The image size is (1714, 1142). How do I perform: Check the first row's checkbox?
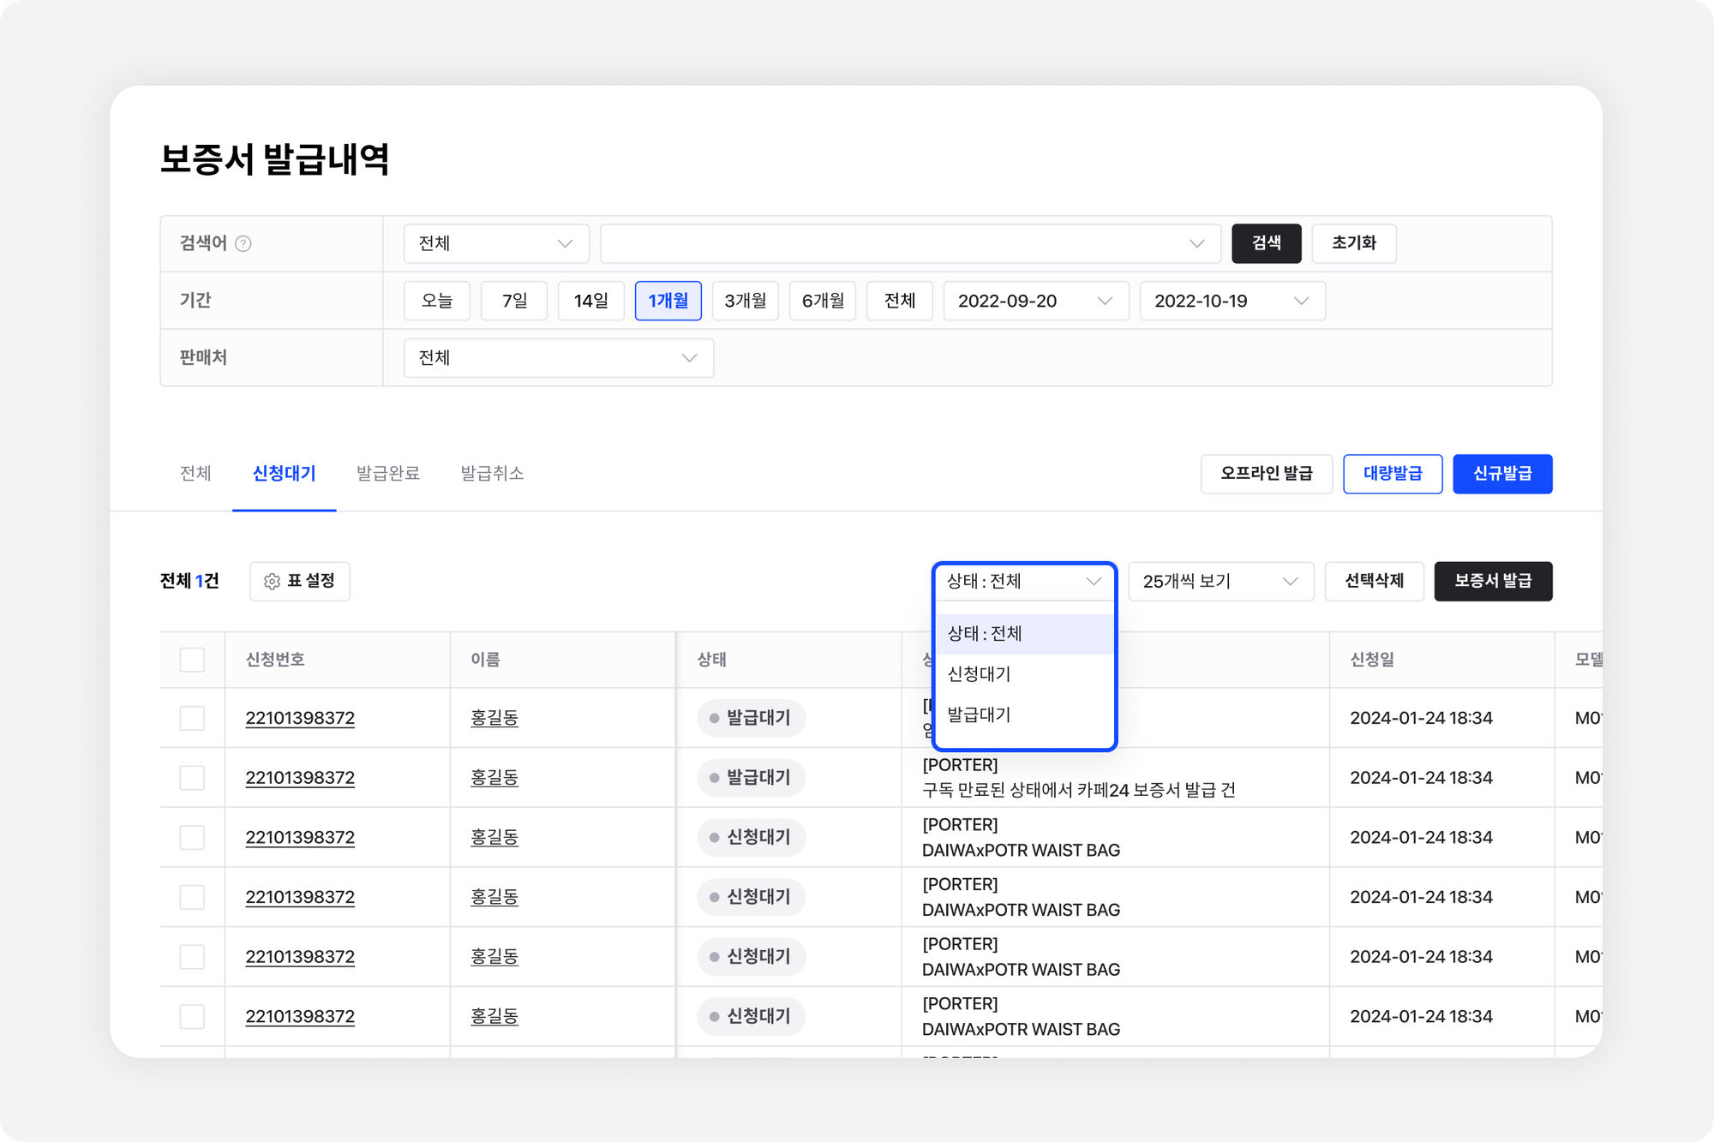[192, 718]
